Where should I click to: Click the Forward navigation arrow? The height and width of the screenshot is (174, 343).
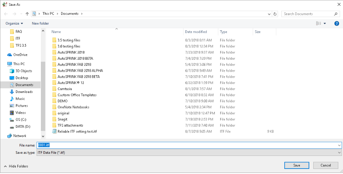(14, 14)
